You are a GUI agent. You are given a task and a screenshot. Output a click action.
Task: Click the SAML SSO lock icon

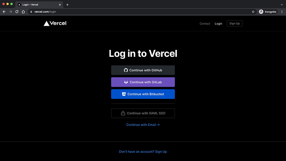(123, 113)
